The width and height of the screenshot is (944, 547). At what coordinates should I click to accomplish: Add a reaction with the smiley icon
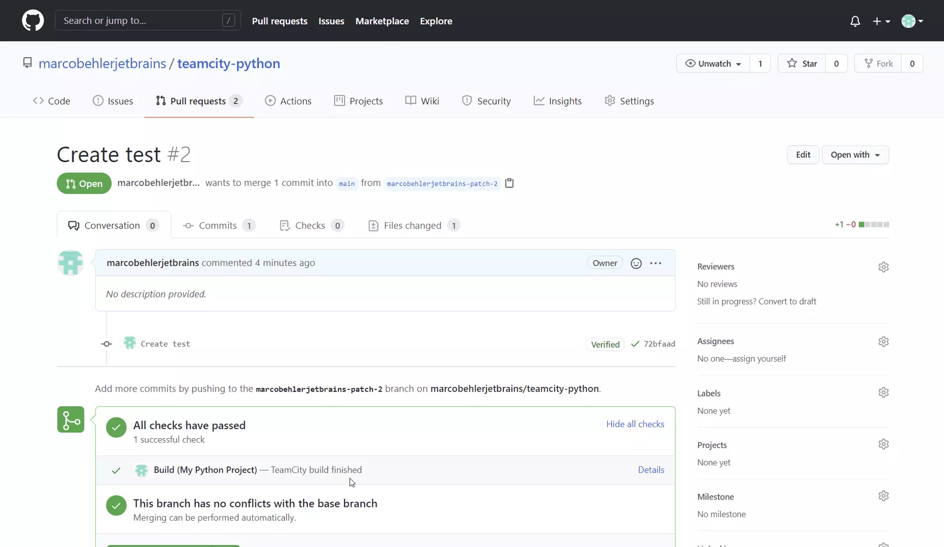[x=636, y=263]
